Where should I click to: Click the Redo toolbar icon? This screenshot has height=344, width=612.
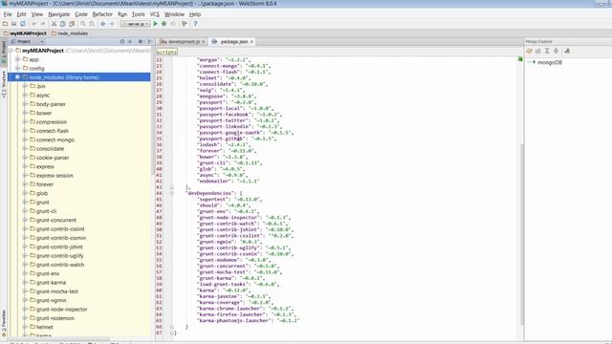[43, 24]
